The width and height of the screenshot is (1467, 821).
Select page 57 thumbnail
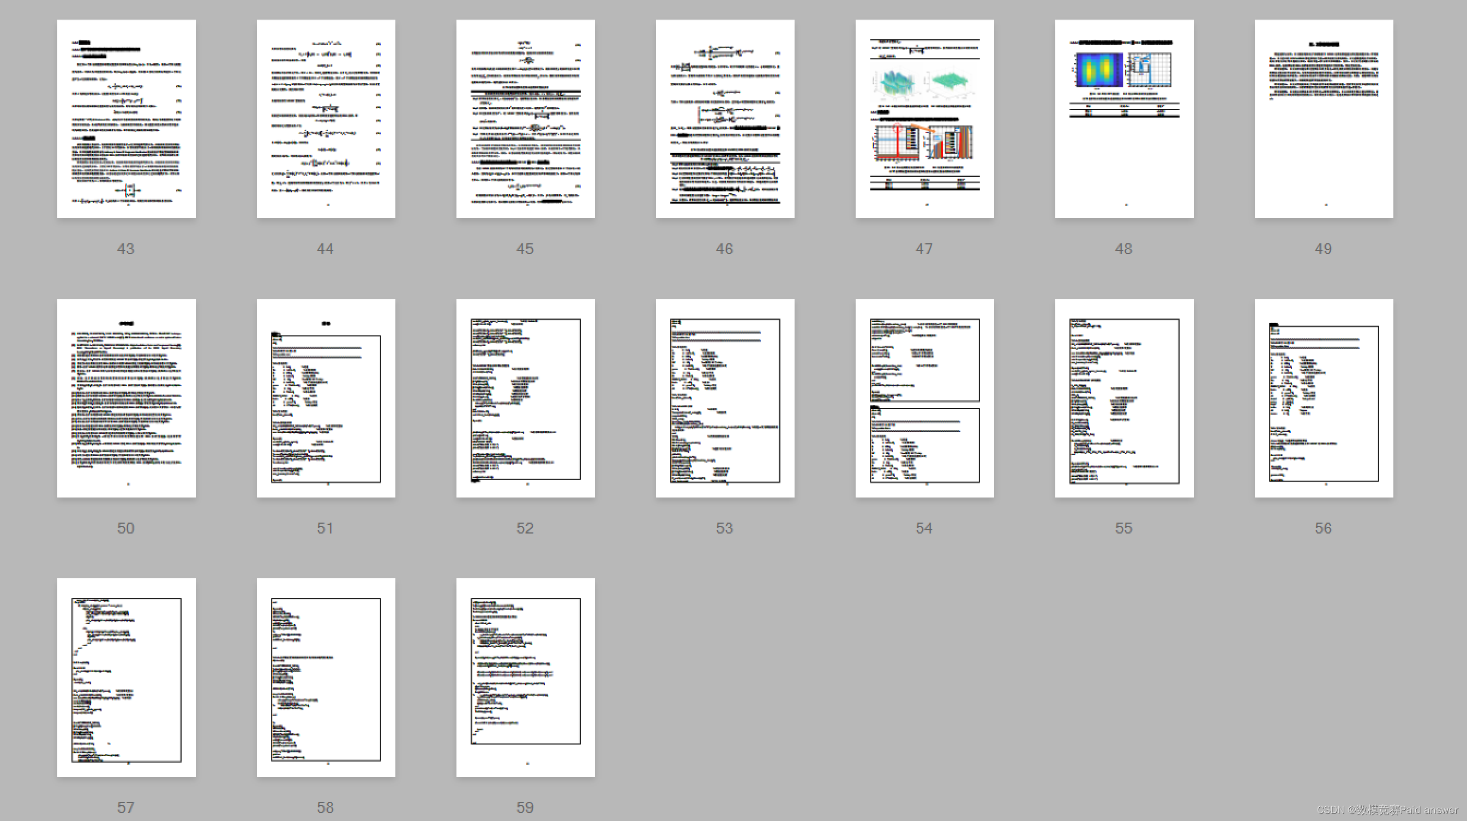coord(127,678)
